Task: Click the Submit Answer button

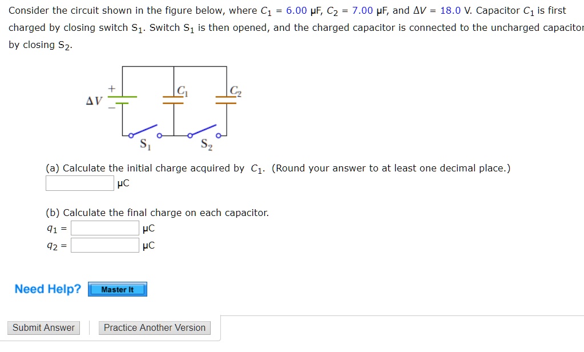Action: 43,327
